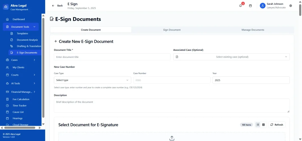The image size is (302, 141).
Task: Click the upload icon in document area
Action: coord(172,138)
